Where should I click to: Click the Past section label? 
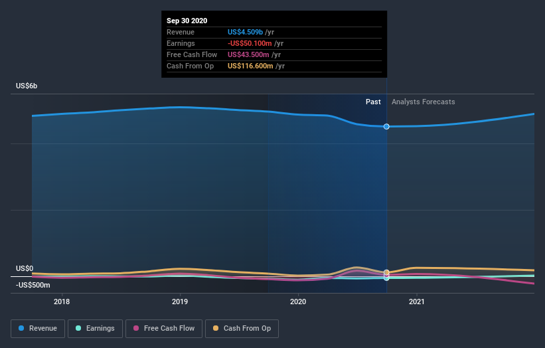click(373, 102)
